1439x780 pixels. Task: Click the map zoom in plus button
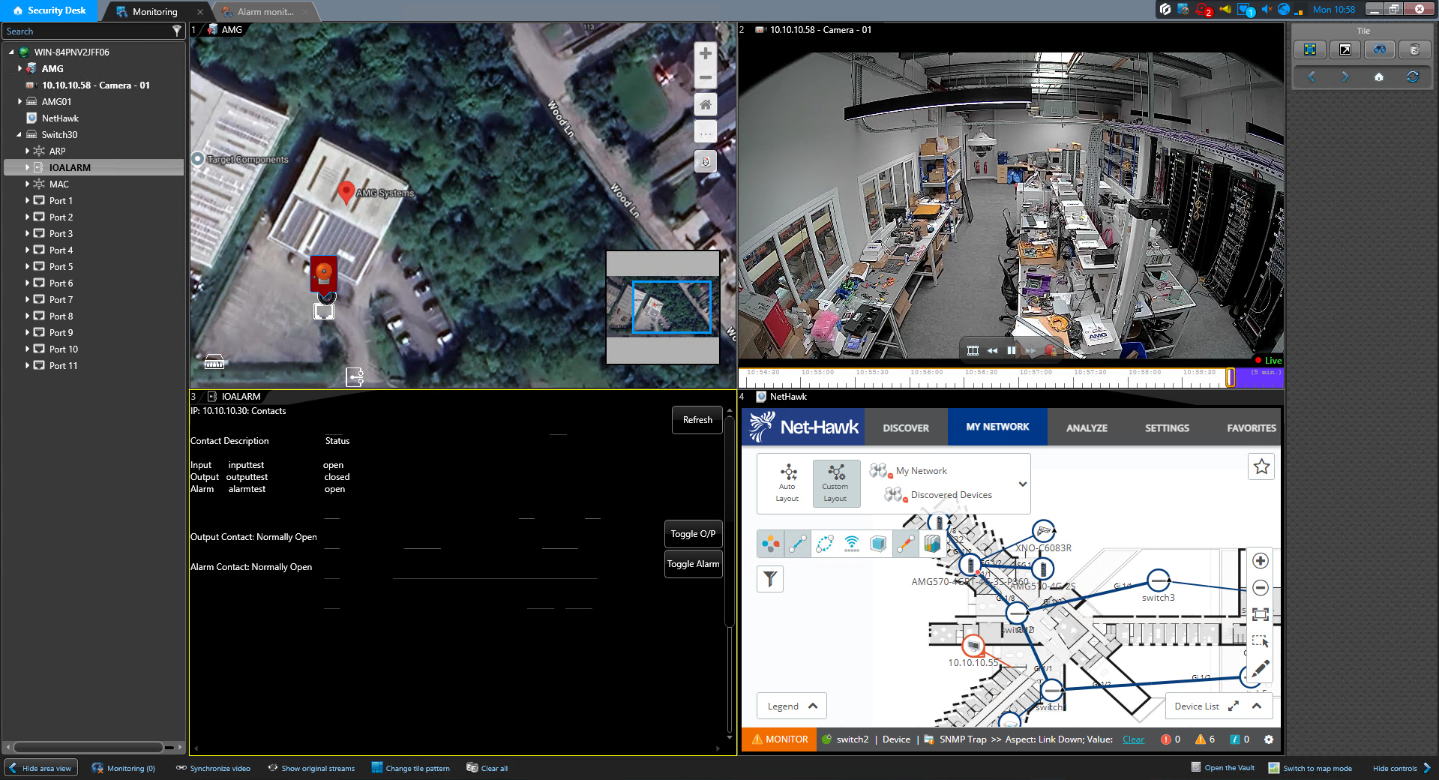point(705,54)
